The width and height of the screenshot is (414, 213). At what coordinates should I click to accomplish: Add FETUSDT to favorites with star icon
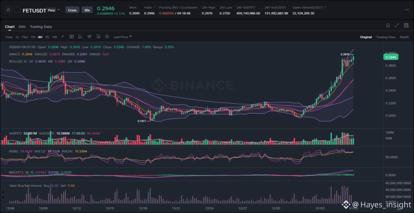click(x=8, y=10)
